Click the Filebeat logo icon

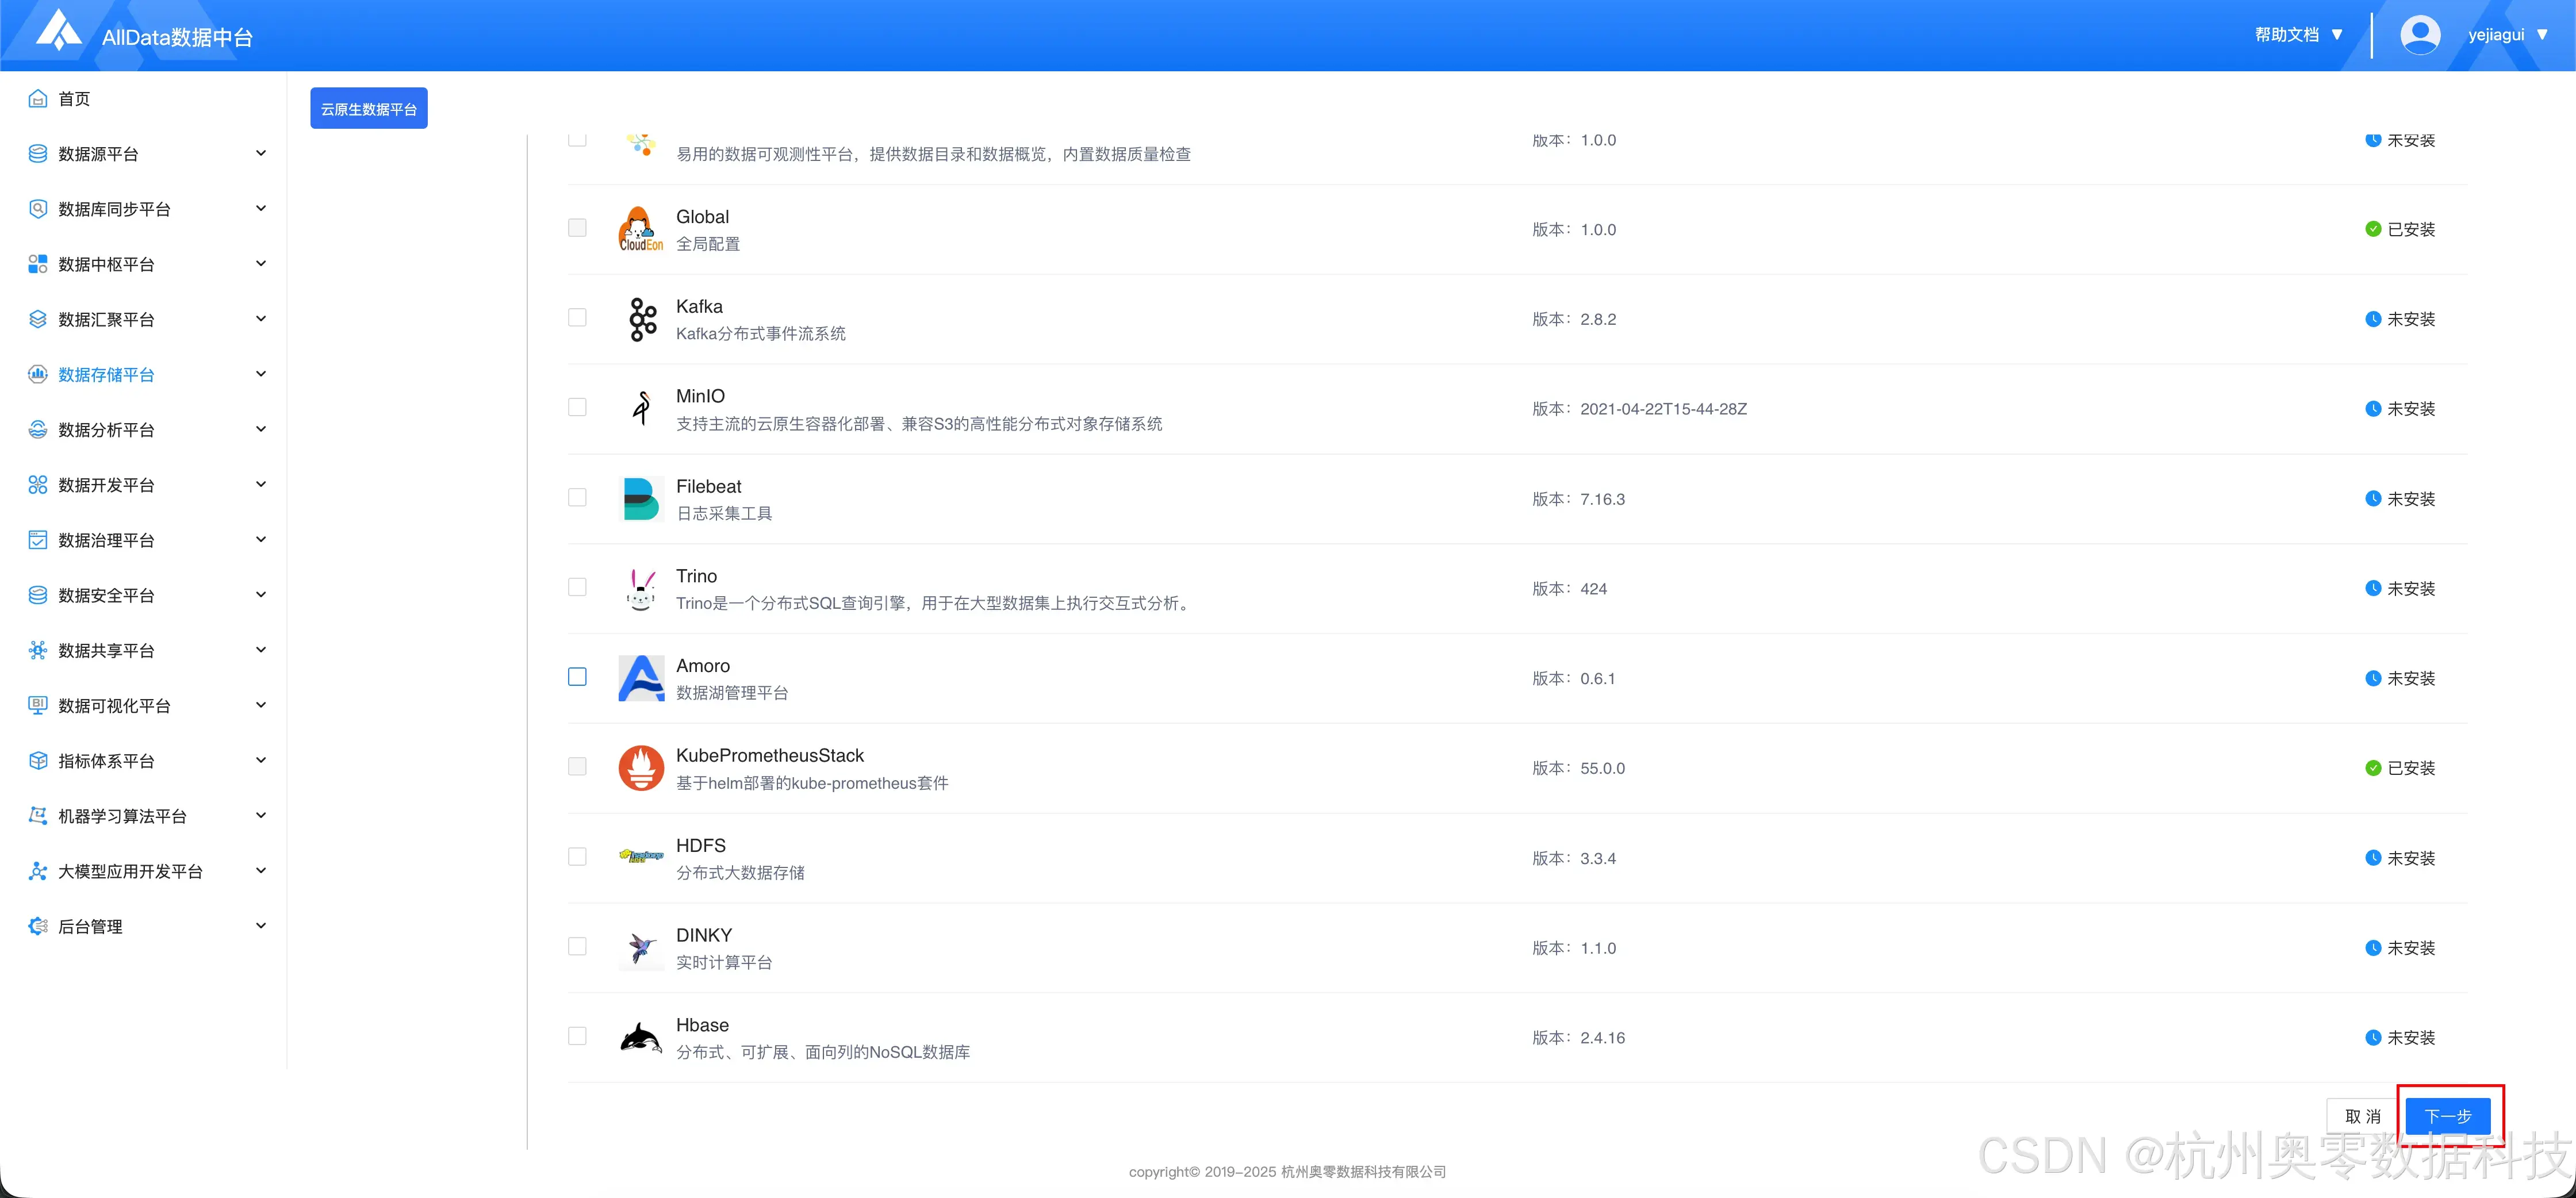coord(641,498)
